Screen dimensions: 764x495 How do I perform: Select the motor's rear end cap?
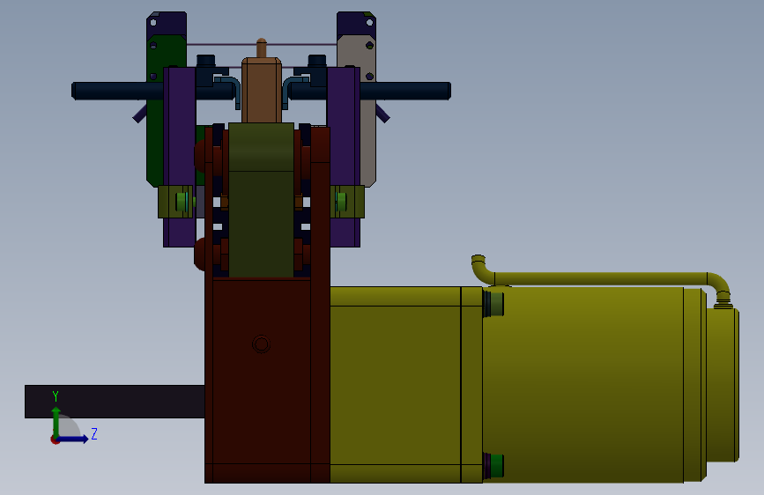coord(723,385)
